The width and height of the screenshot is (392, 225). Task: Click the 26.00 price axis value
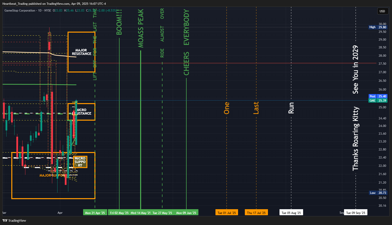point(382,89)
